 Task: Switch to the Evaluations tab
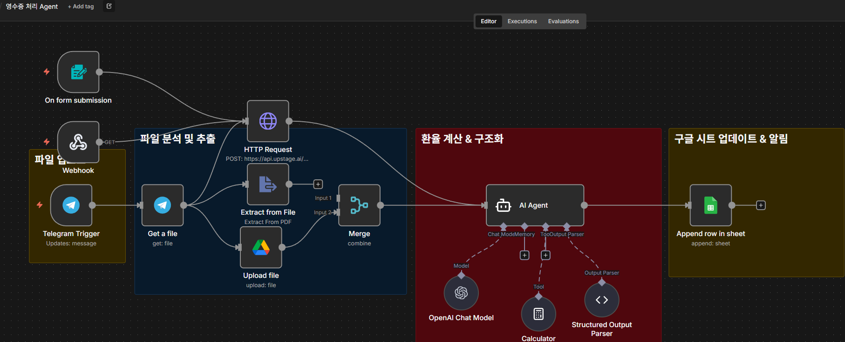(563, 21)
